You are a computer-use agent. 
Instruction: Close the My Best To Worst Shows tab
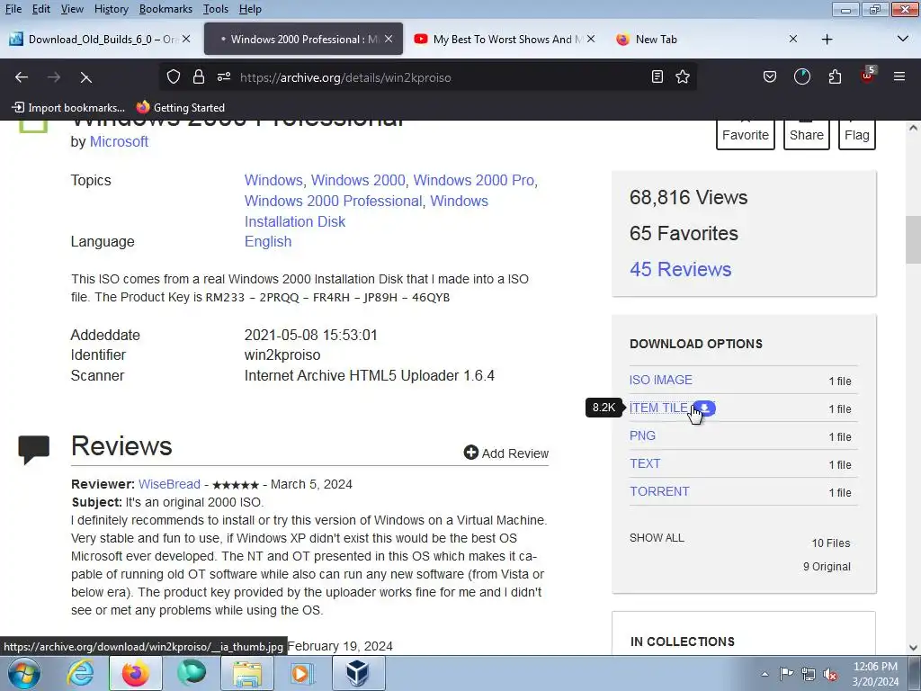[x=591, y=39]
